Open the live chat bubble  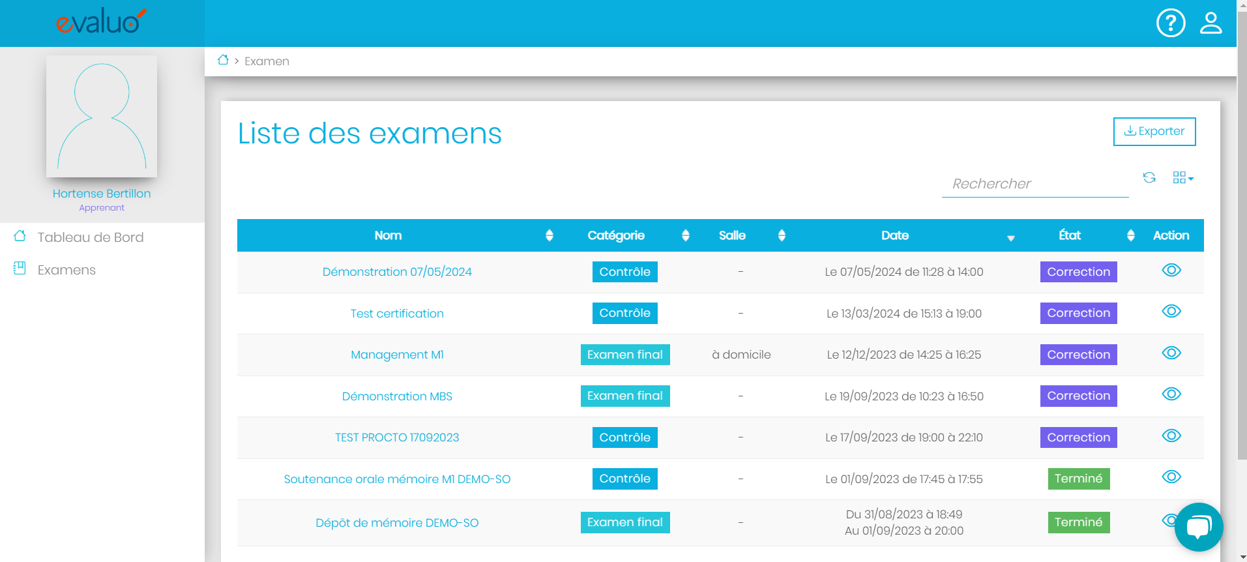pos(1198,527)
